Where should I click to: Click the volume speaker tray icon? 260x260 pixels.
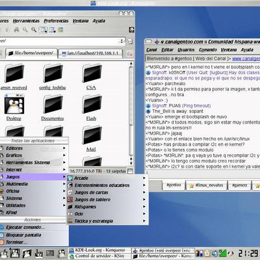point(214,253)
